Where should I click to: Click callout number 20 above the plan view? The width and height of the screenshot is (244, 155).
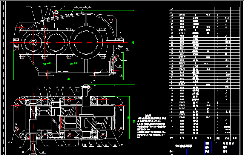coord(70,88)
